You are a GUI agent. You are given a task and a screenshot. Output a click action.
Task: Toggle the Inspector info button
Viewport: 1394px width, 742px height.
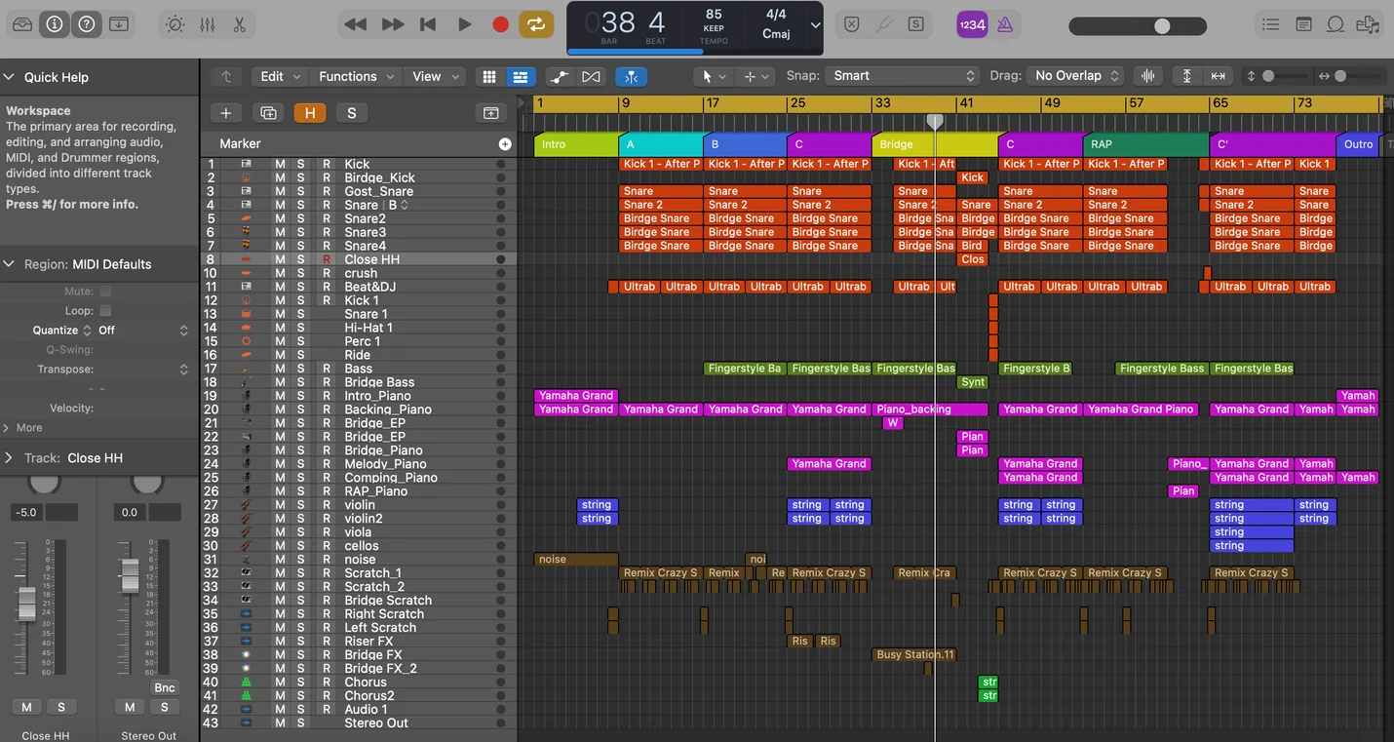click(x=55, y=24)
